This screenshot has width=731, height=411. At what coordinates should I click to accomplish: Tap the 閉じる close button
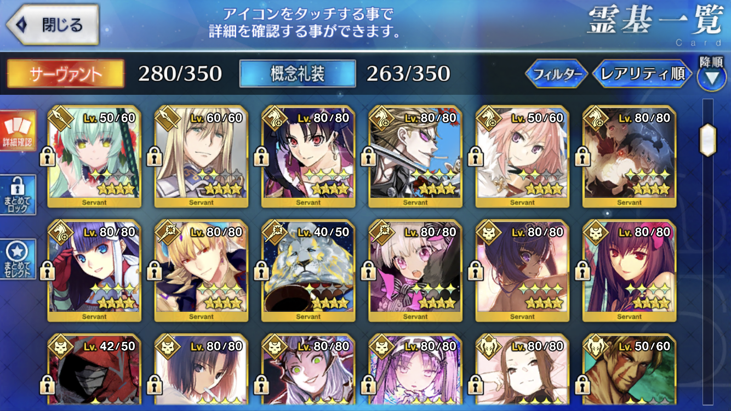click(x=53, y=25)
